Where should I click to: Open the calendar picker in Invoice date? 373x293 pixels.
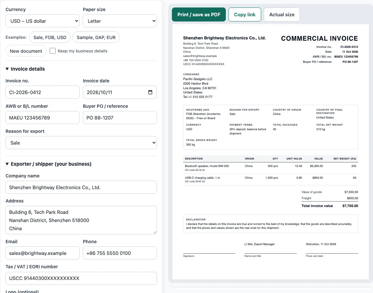point(150,92)
